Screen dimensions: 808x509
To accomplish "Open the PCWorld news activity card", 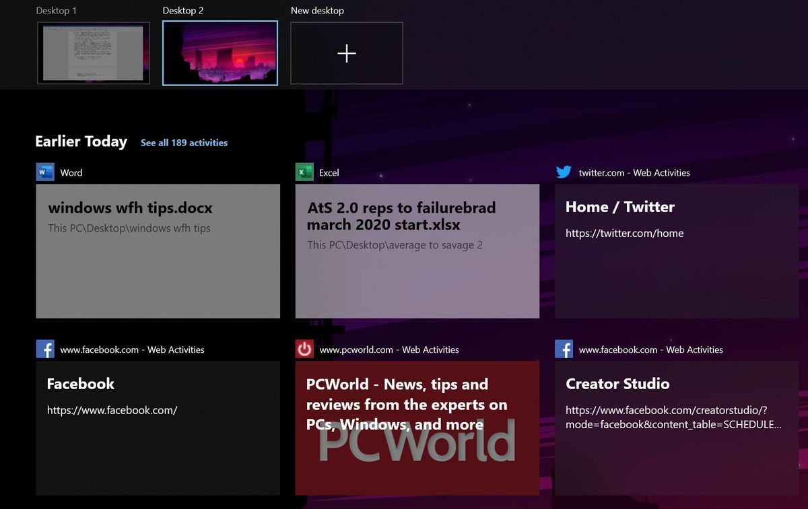I will click(x=417, y=428).
